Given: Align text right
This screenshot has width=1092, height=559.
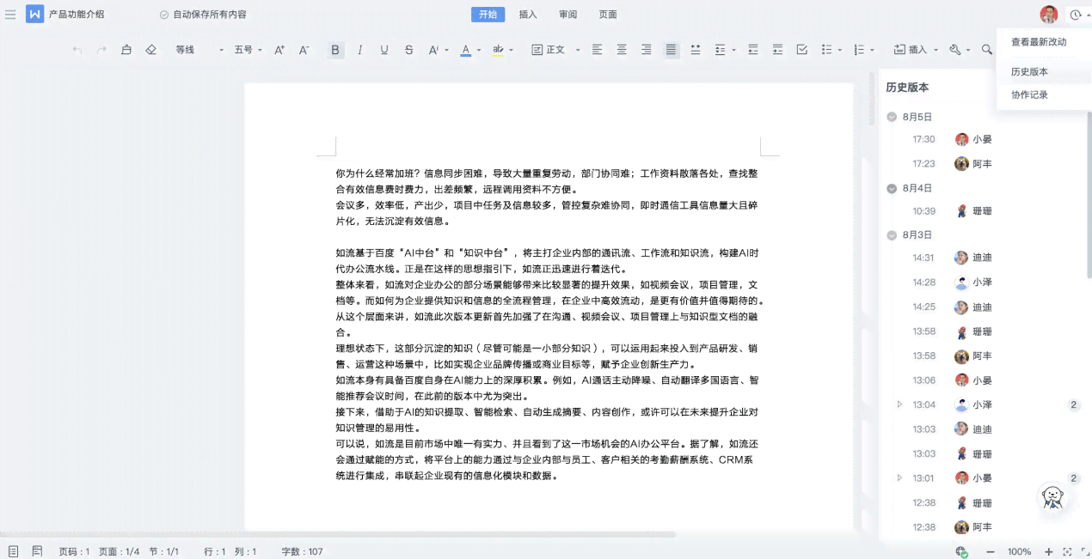Looking at the screenshot, I should point(646,50).
